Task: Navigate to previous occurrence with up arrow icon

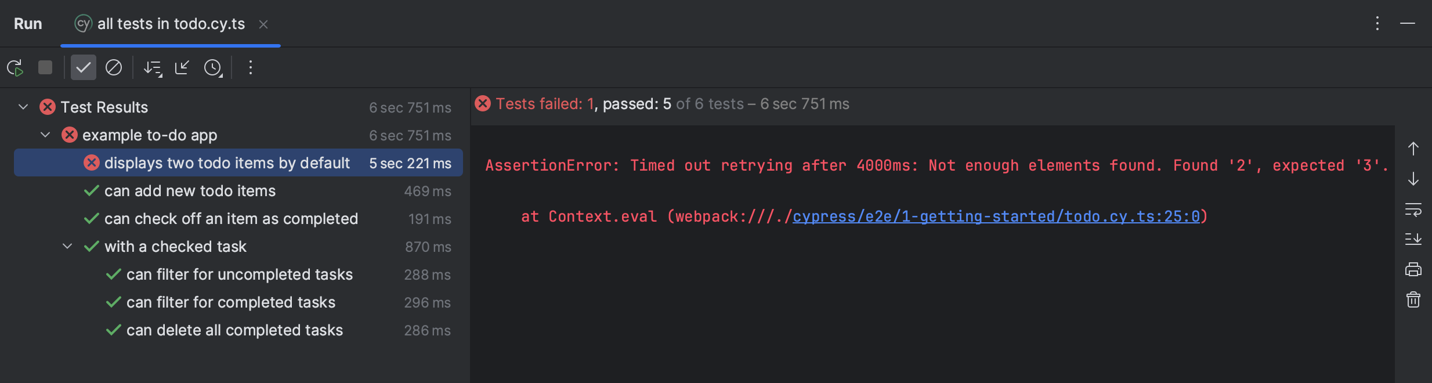Action: [x=1414, y=148]
